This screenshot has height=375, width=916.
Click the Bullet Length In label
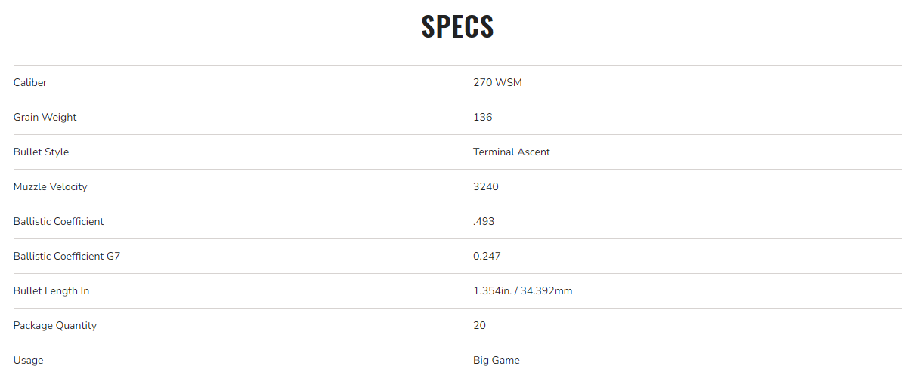(51, 290)
